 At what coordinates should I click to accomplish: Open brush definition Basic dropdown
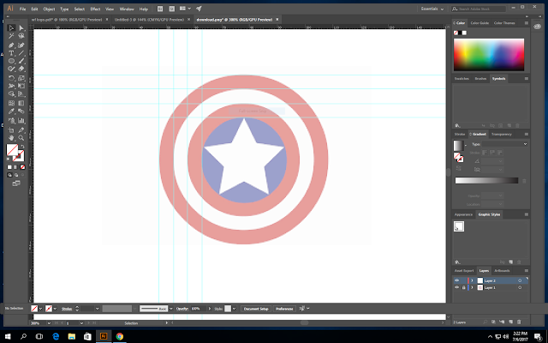171,309
